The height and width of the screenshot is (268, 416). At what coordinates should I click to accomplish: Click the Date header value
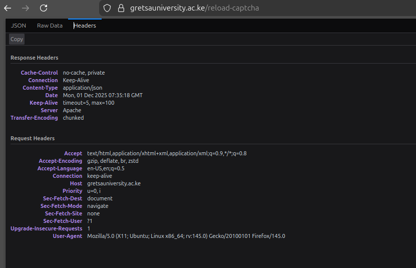(103, 95)
